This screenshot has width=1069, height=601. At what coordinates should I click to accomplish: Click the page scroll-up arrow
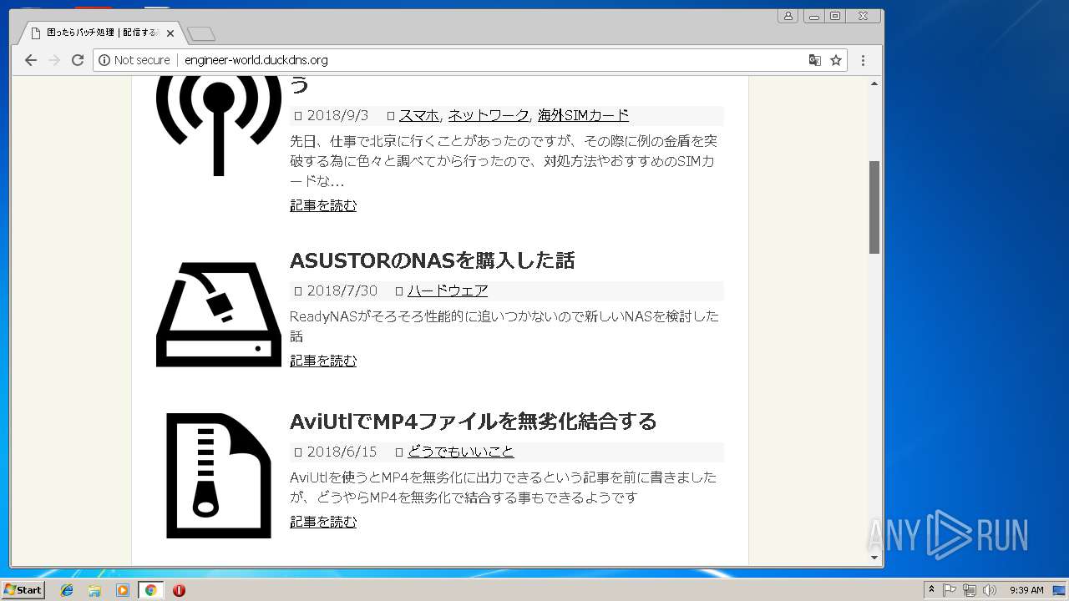click(874, 83)
